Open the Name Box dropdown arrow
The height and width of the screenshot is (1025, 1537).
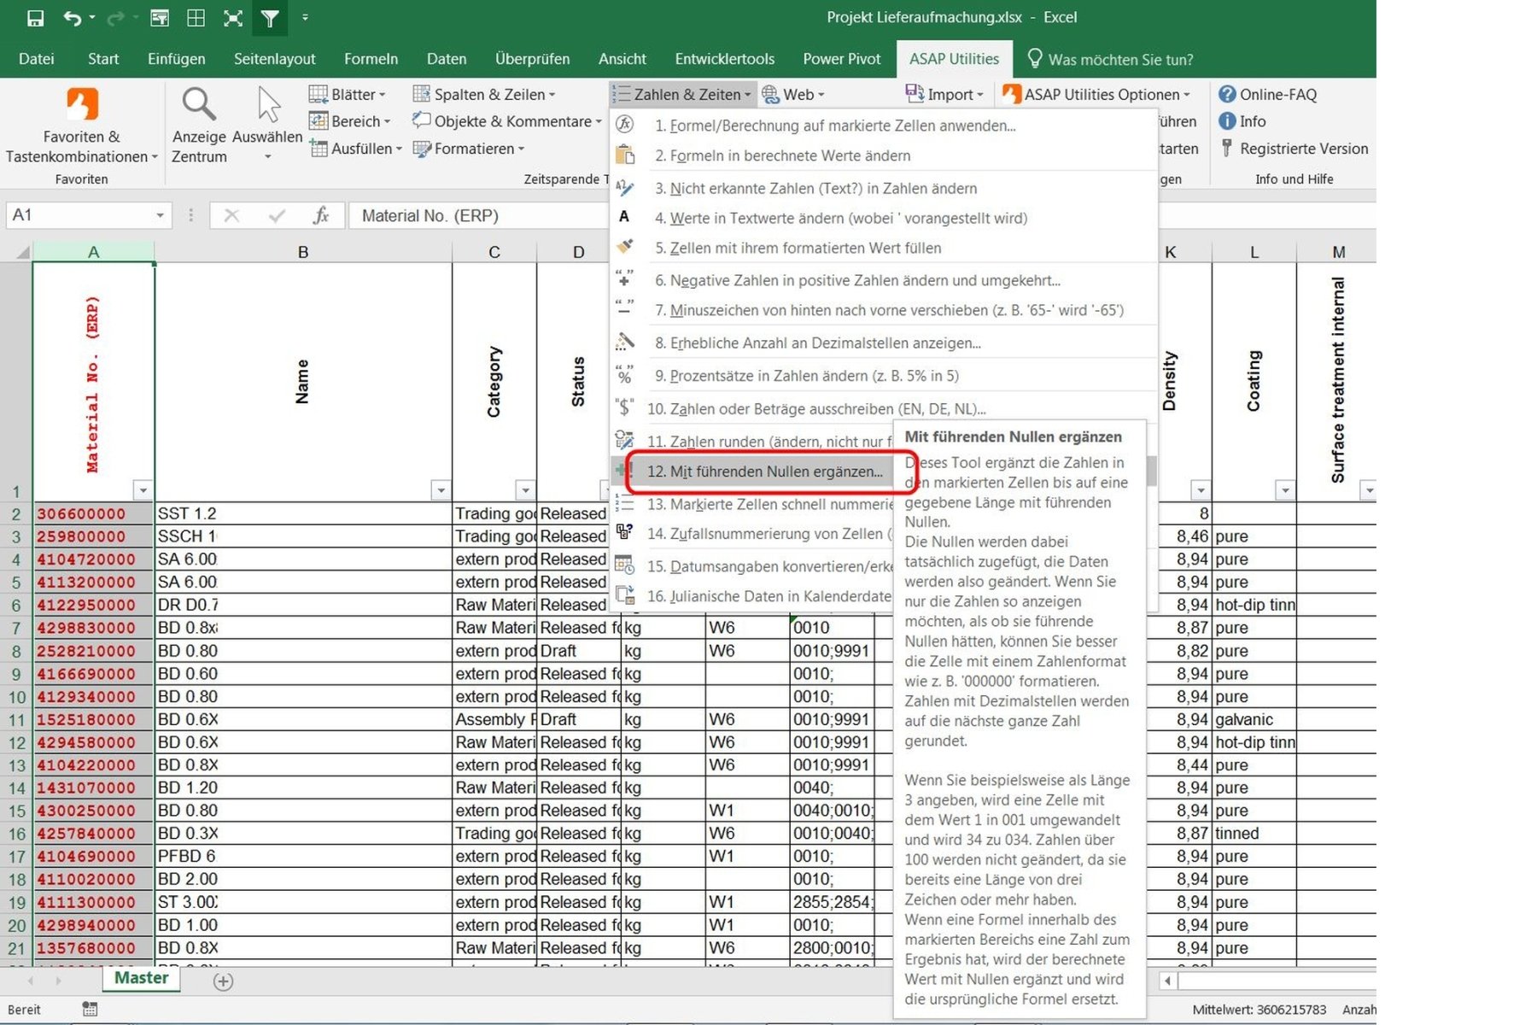[x=160, y=215]
